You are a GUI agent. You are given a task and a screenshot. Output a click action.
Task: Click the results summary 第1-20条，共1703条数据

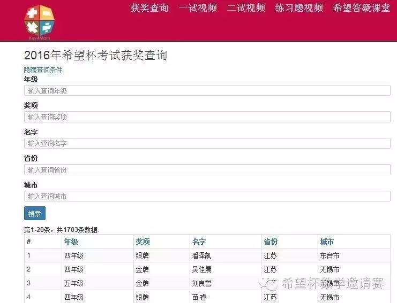[x=61, y=230]
